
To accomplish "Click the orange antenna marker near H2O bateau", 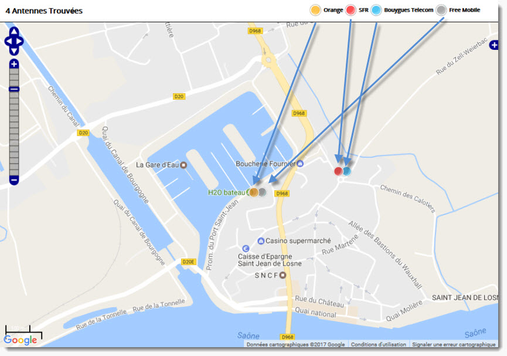I will [254, 192].
